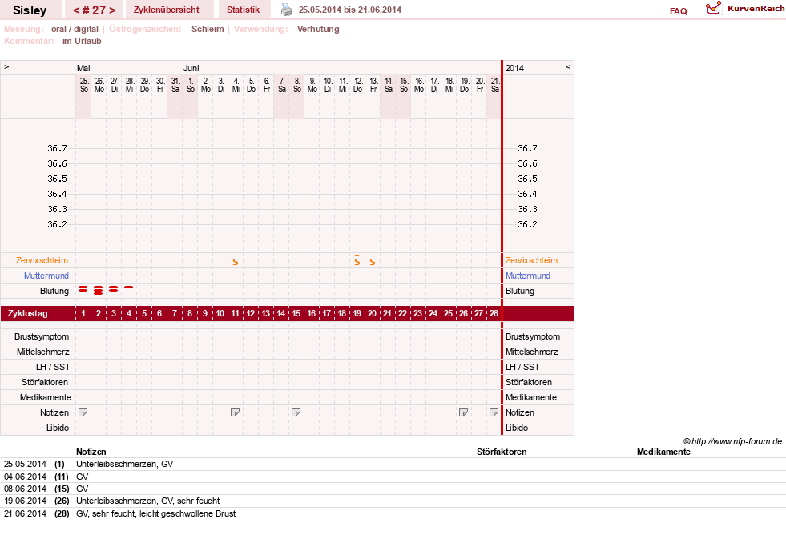
Task: Click the left Störfaktoren row label
Action: [x=45, y=382]
